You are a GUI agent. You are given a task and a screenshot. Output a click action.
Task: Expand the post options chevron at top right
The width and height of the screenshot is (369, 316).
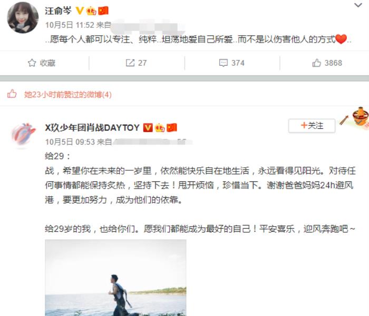(x=358, y=5)
